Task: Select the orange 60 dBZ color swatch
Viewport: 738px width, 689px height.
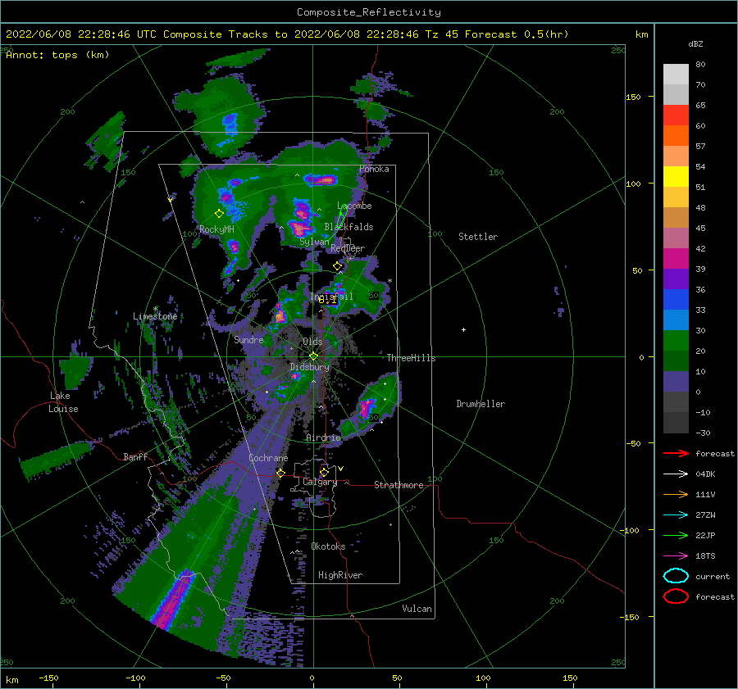Action: [x=676, y=135]
